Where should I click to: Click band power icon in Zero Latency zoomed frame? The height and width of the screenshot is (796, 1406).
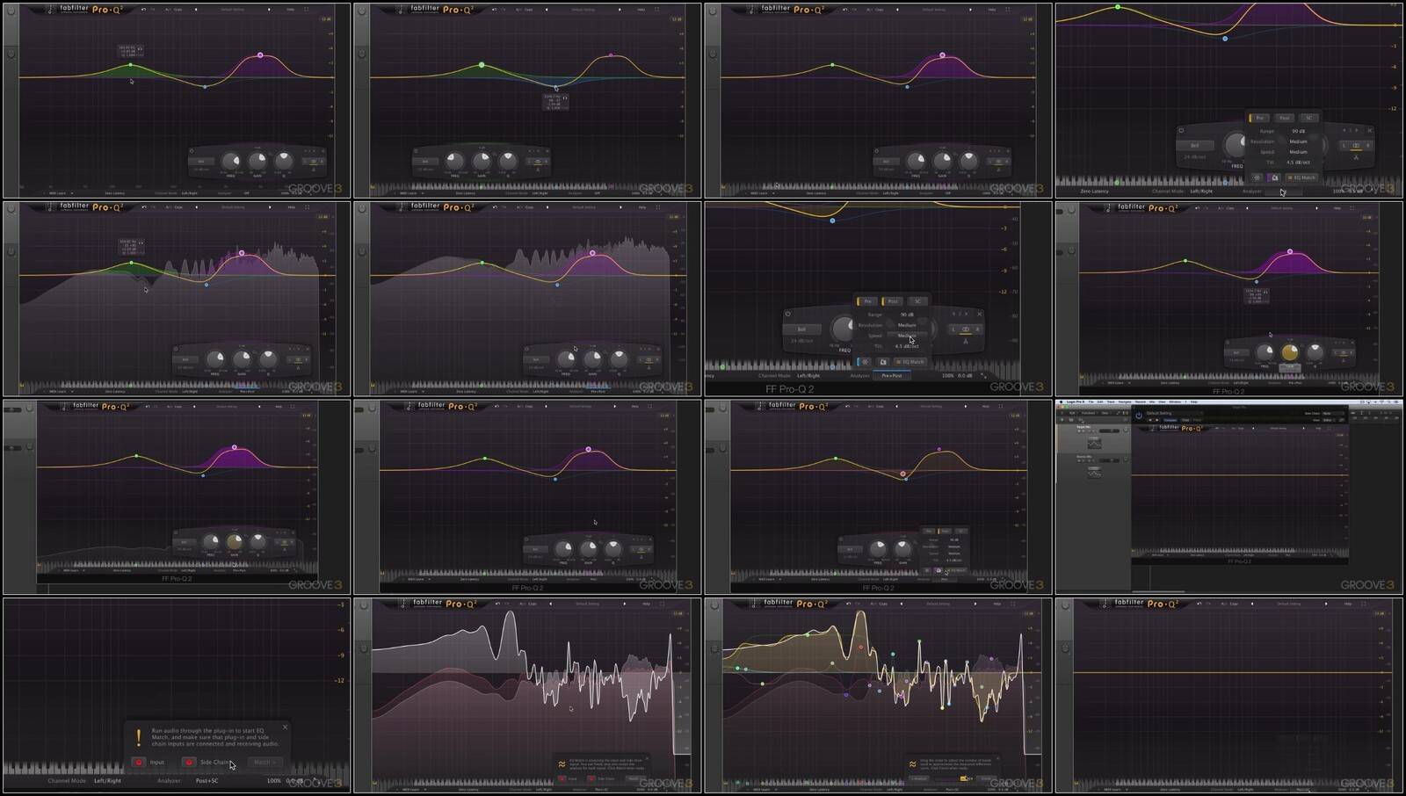[1181, 130]
